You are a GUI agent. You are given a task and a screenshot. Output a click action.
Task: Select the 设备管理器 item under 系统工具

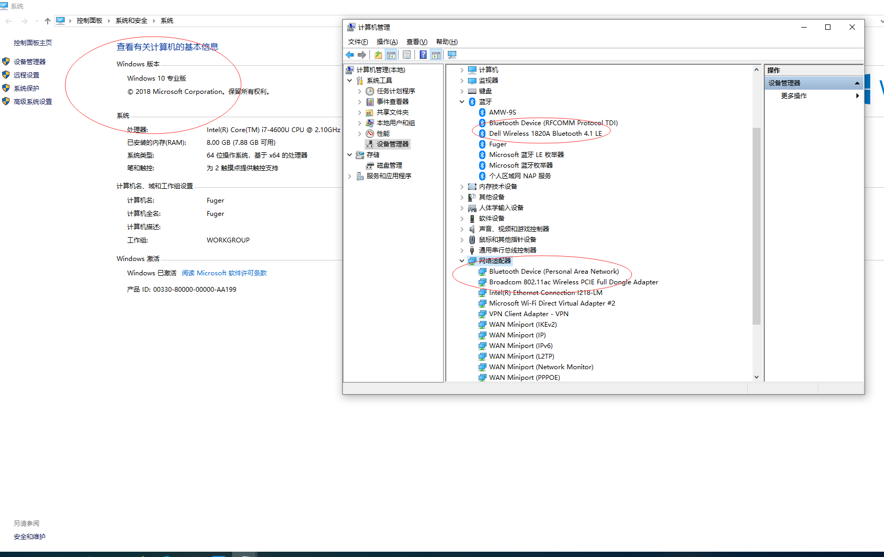[x=392, y=144]
